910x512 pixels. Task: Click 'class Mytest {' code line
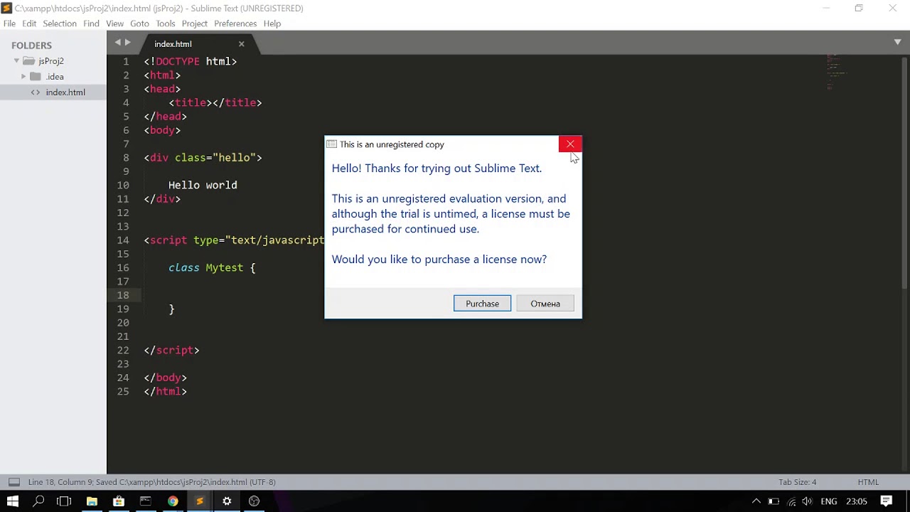point(212,267)
